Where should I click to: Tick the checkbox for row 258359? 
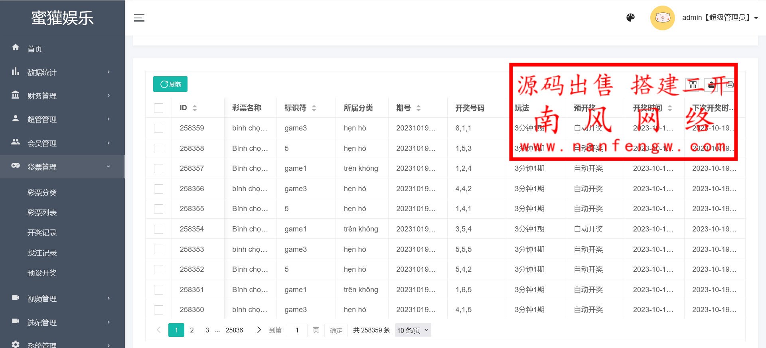point(158,128)
